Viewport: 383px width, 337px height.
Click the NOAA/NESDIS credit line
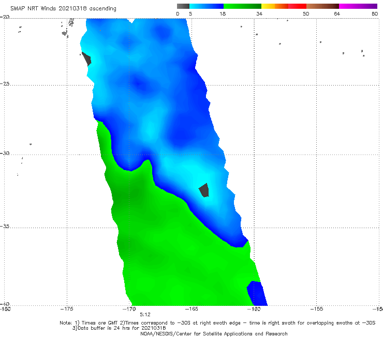214,334
